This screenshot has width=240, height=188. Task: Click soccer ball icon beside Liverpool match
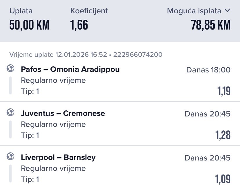(x=10, y=157)
